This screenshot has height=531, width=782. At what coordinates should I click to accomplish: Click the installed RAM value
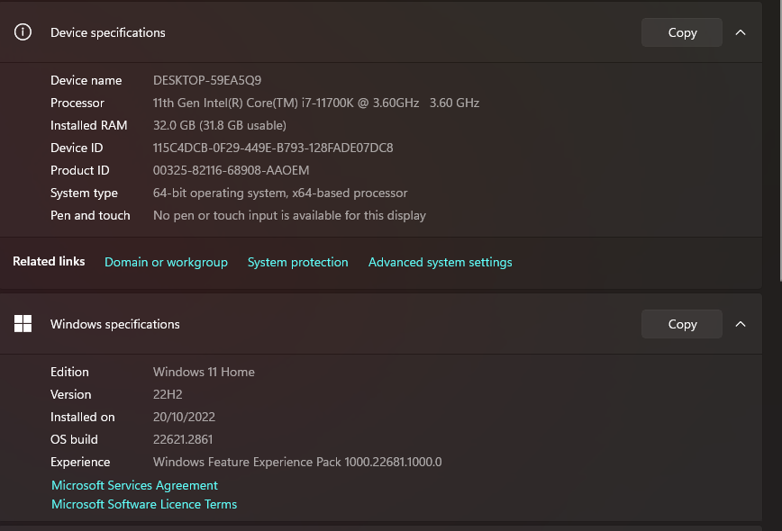coord(220,125)
